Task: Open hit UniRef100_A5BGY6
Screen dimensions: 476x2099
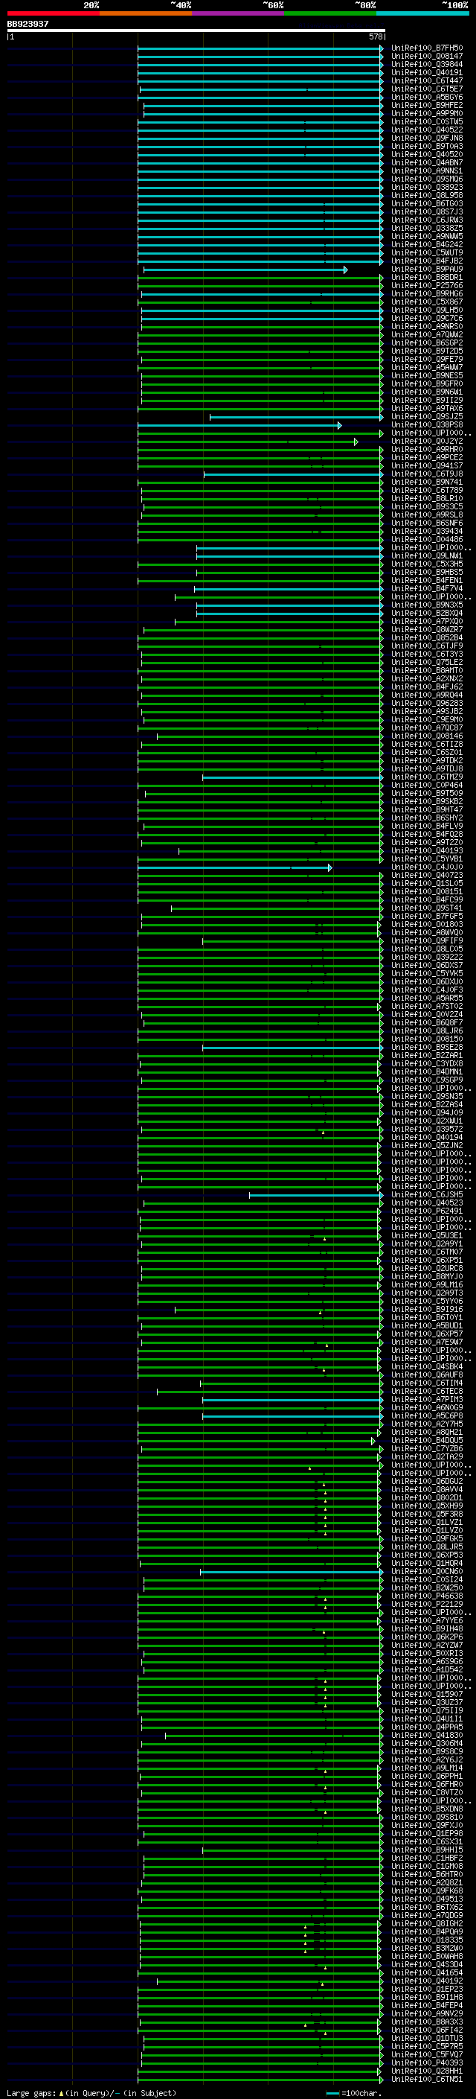Action: tap(427, 98)
